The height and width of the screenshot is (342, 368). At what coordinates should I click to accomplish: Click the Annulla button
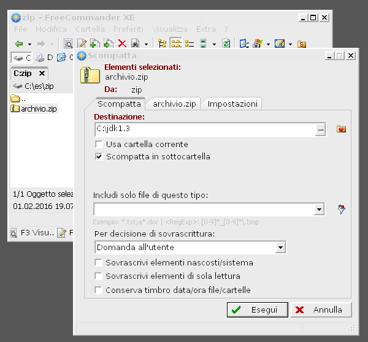tap(321, 310)
